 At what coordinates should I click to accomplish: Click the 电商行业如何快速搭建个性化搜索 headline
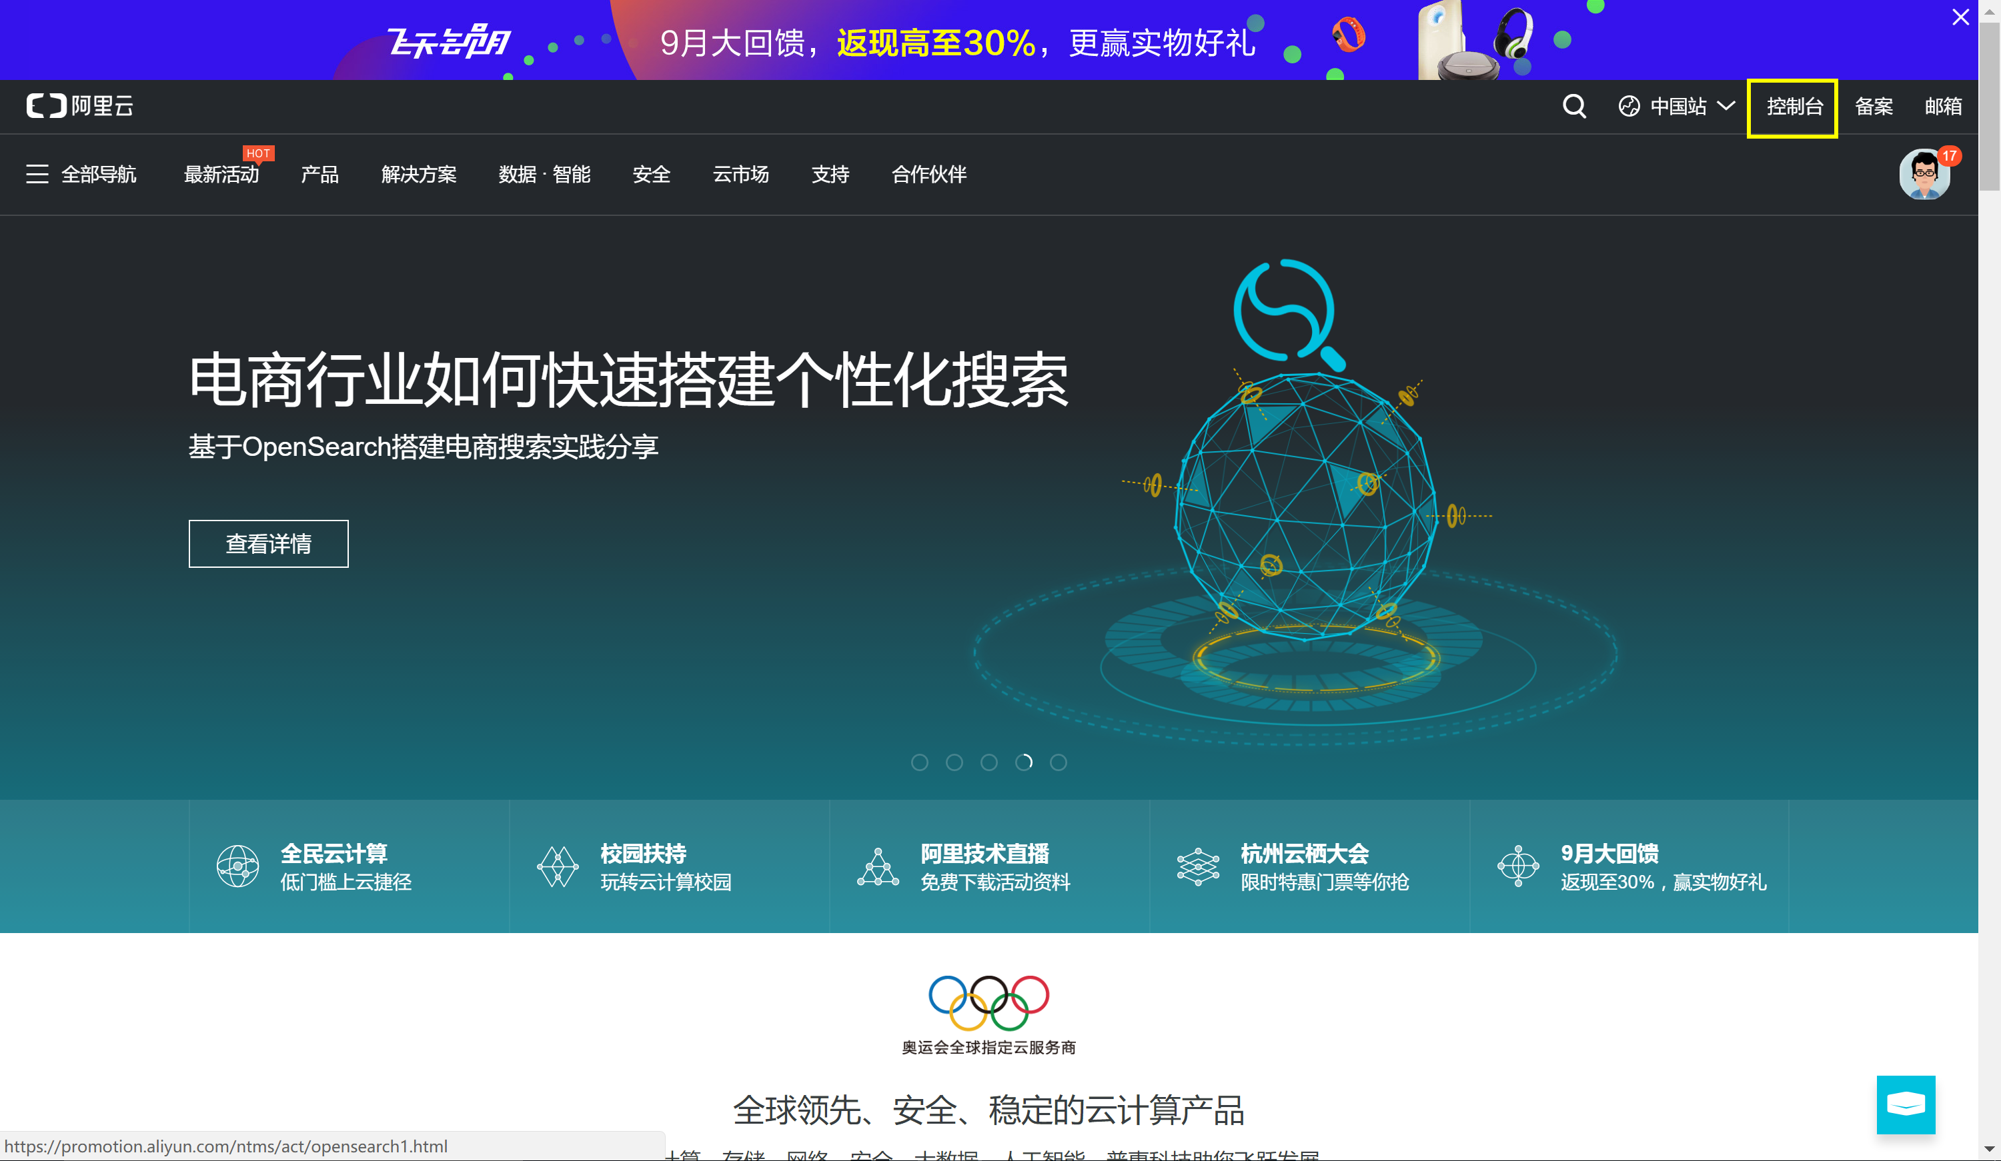click(x=628, y=381)
